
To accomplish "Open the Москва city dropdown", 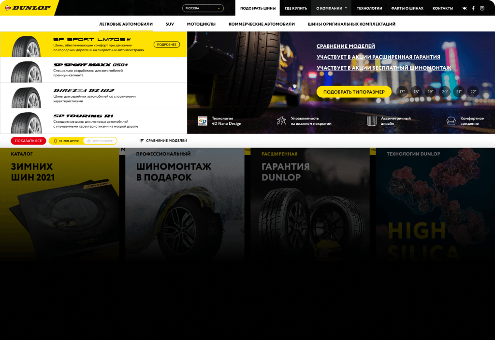I will point(203,8).
